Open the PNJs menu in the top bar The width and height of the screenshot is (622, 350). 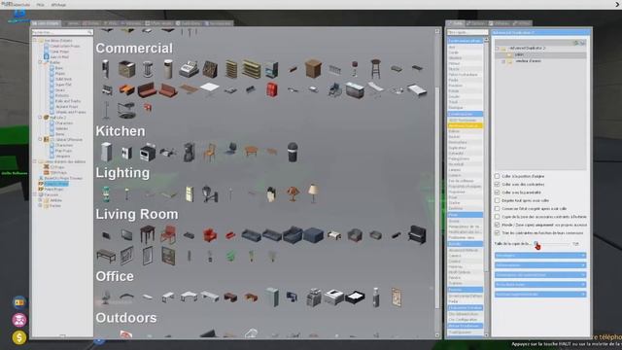40,5
